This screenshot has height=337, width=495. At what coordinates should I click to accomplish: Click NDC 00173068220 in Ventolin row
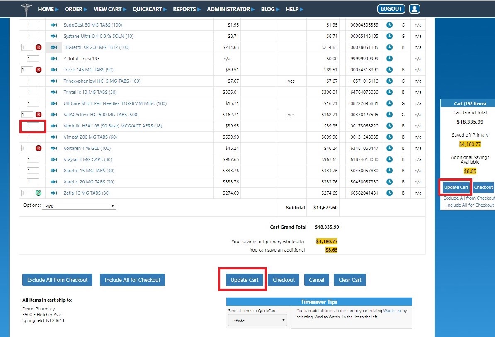coord(364,126)
